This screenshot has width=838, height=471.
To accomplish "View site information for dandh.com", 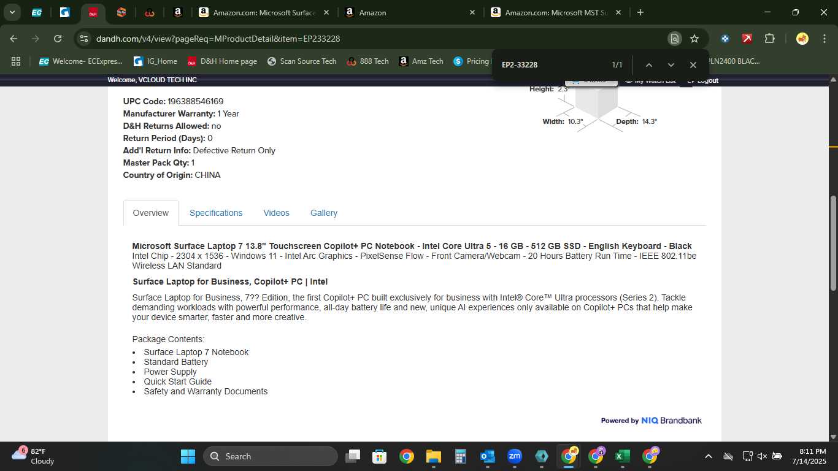I will (x=84, y=39).
